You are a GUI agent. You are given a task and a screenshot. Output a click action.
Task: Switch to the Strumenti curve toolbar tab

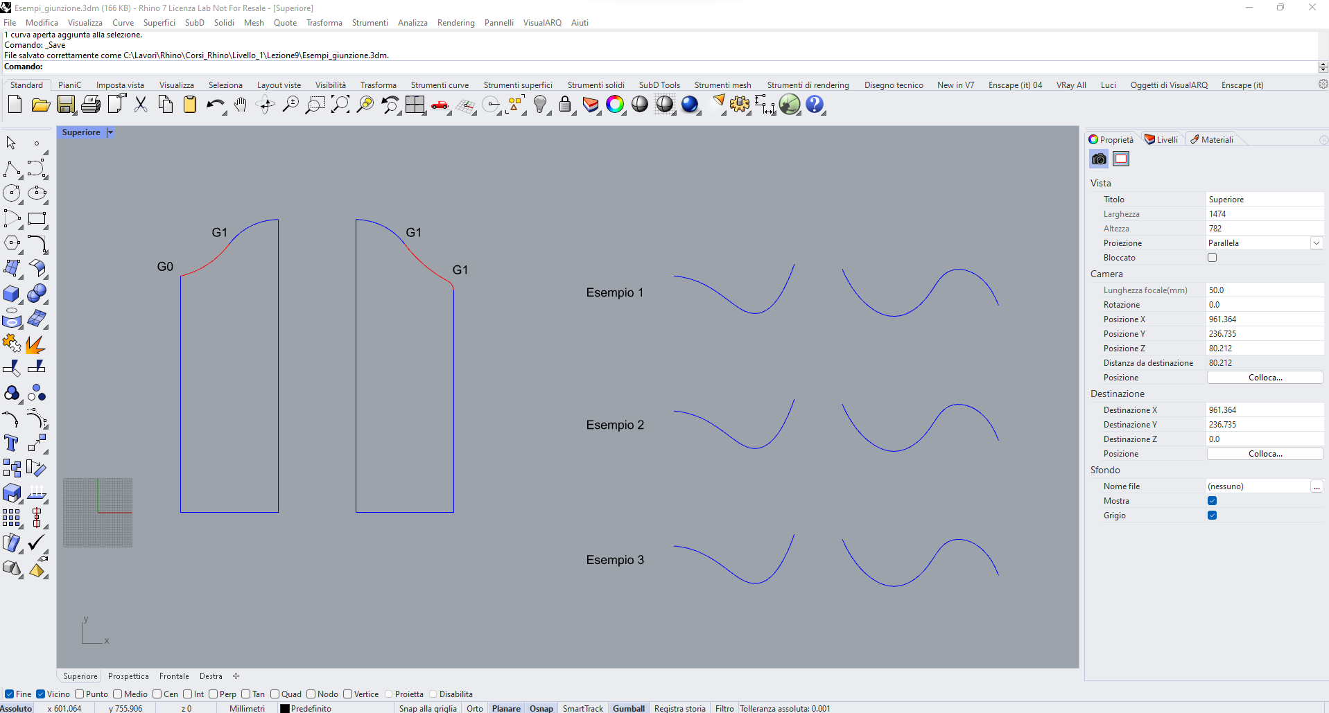(x=440, y=85)
